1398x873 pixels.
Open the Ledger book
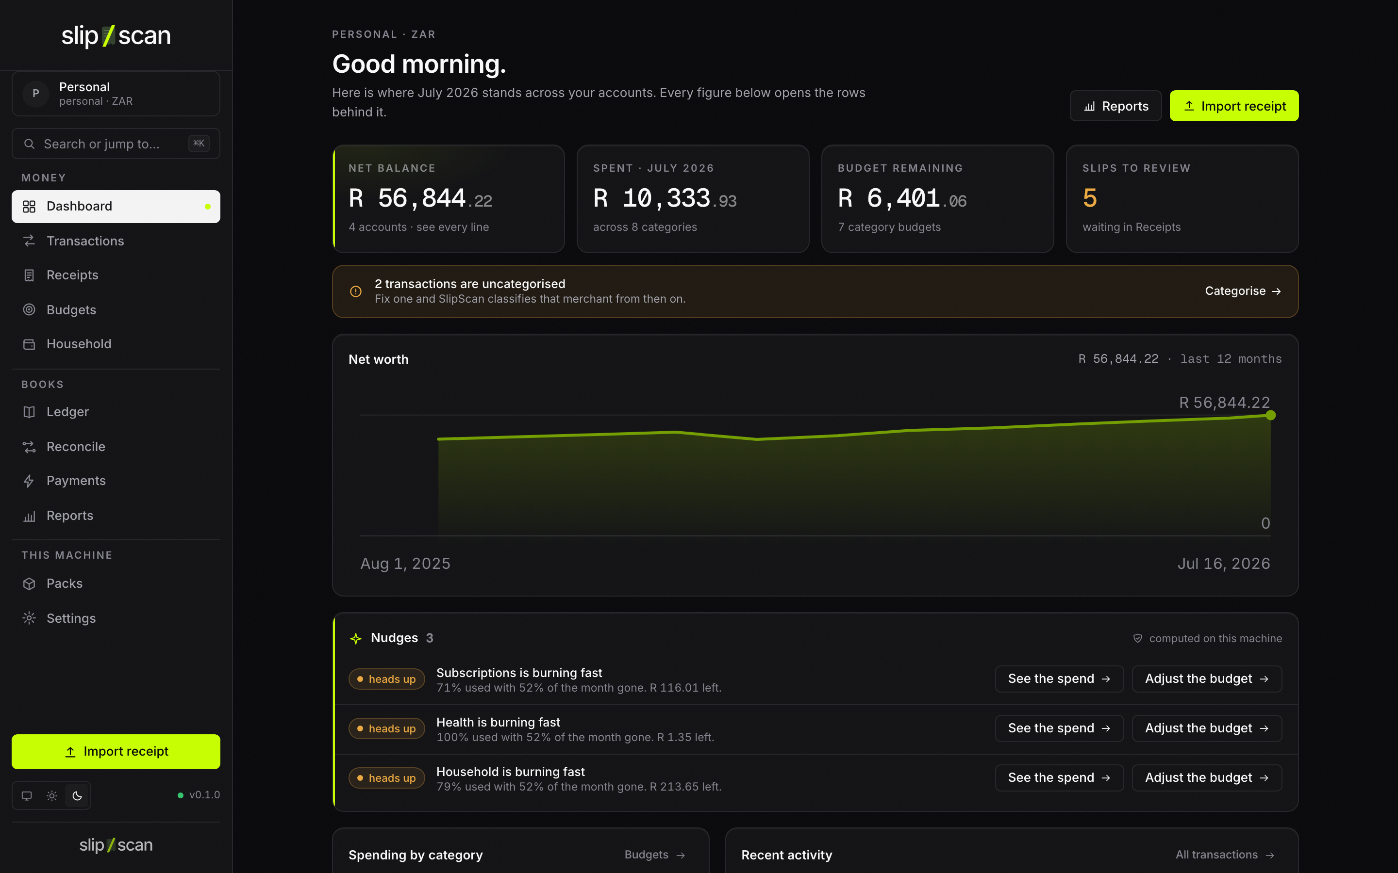(116, 412)
